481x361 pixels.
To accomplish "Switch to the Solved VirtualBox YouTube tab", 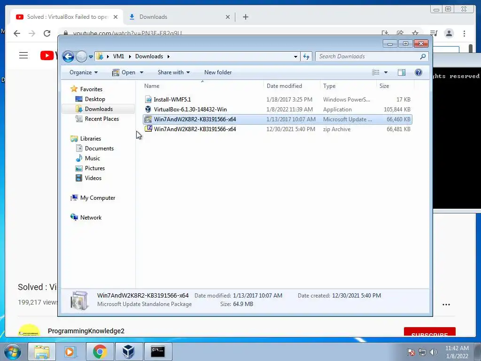I will [x=67, y=17].
